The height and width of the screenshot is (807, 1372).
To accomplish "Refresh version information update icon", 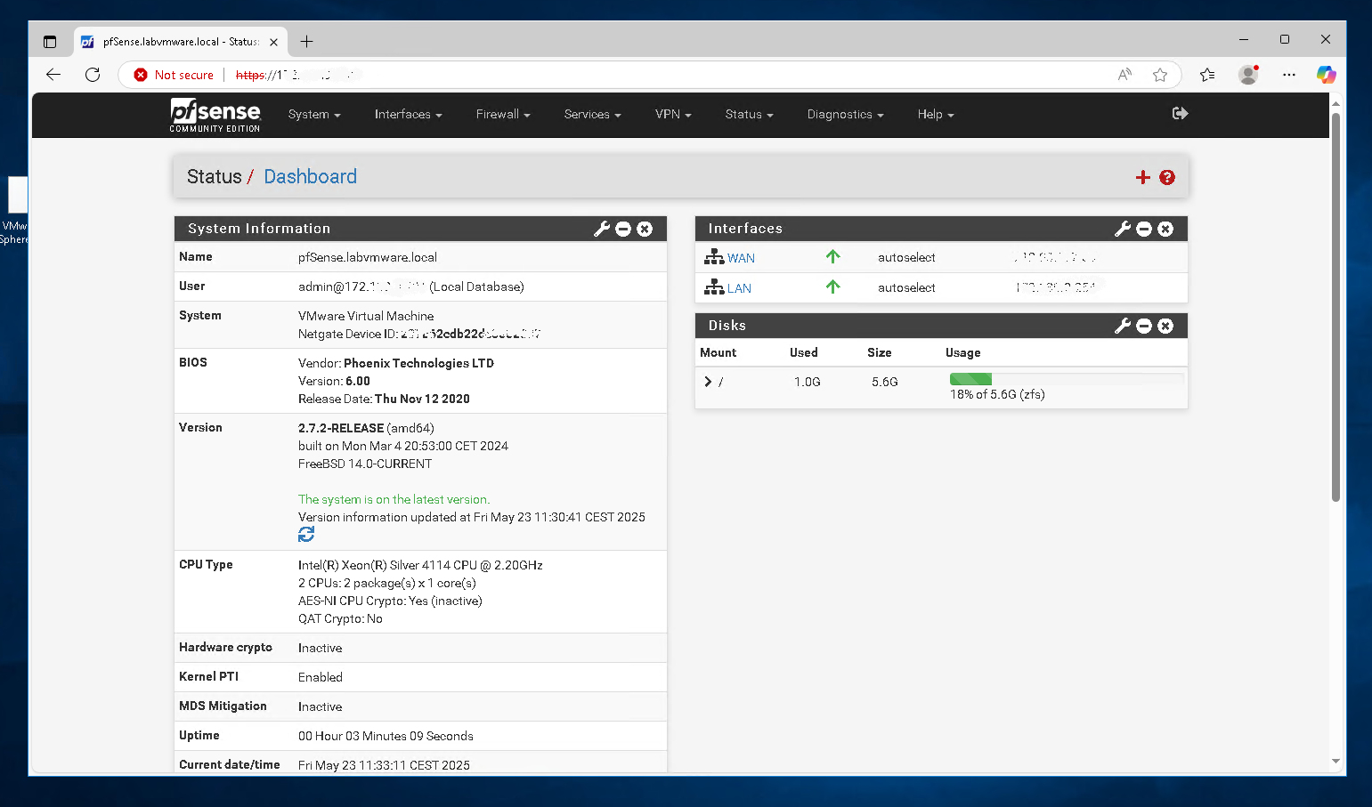I will [306, 534].
